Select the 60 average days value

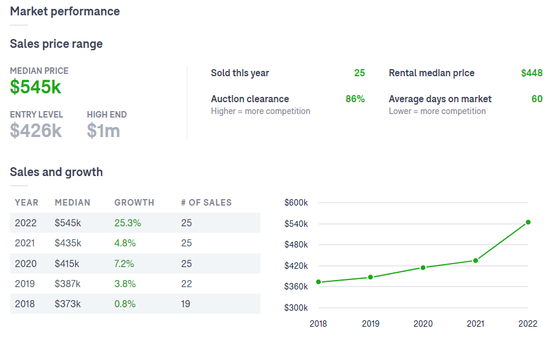(x=537, y=99)
